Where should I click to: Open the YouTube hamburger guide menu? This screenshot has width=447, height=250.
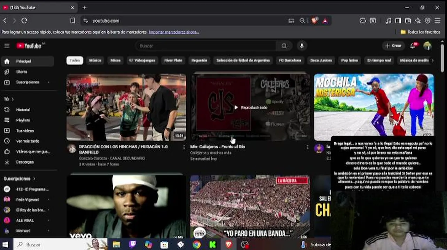pyautogui.click(x=7, y=46)
